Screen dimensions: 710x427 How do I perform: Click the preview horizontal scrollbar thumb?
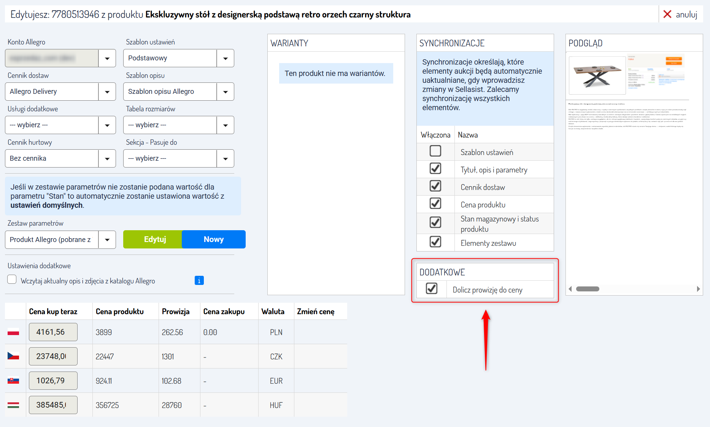(588, 289)
